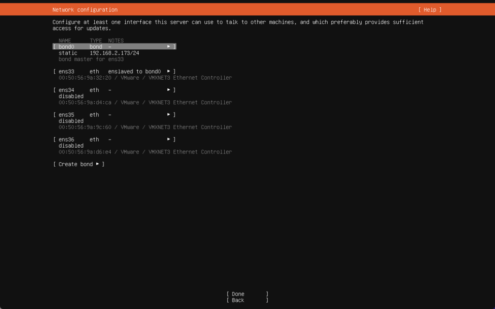Click the Create bond button
Viewport: 495px width, 309px height.
(79, 164)
